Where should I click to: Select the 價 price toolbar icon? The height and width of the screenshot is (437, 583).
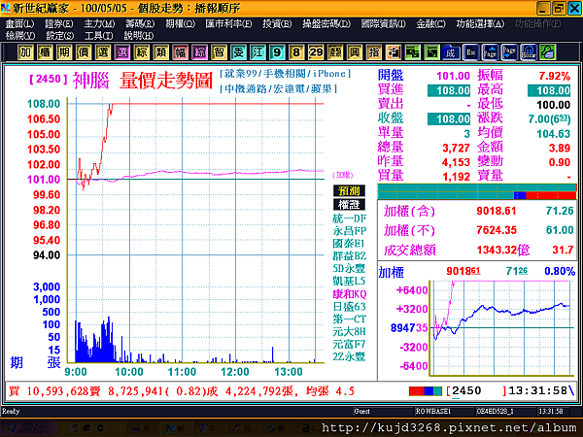tap(84, 52)
